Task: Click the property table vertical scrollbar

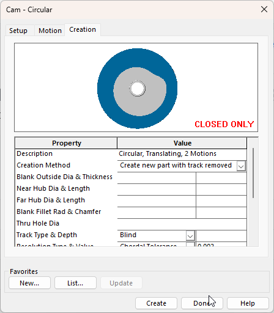Action: pyautogui.click(x=253, y=173)
